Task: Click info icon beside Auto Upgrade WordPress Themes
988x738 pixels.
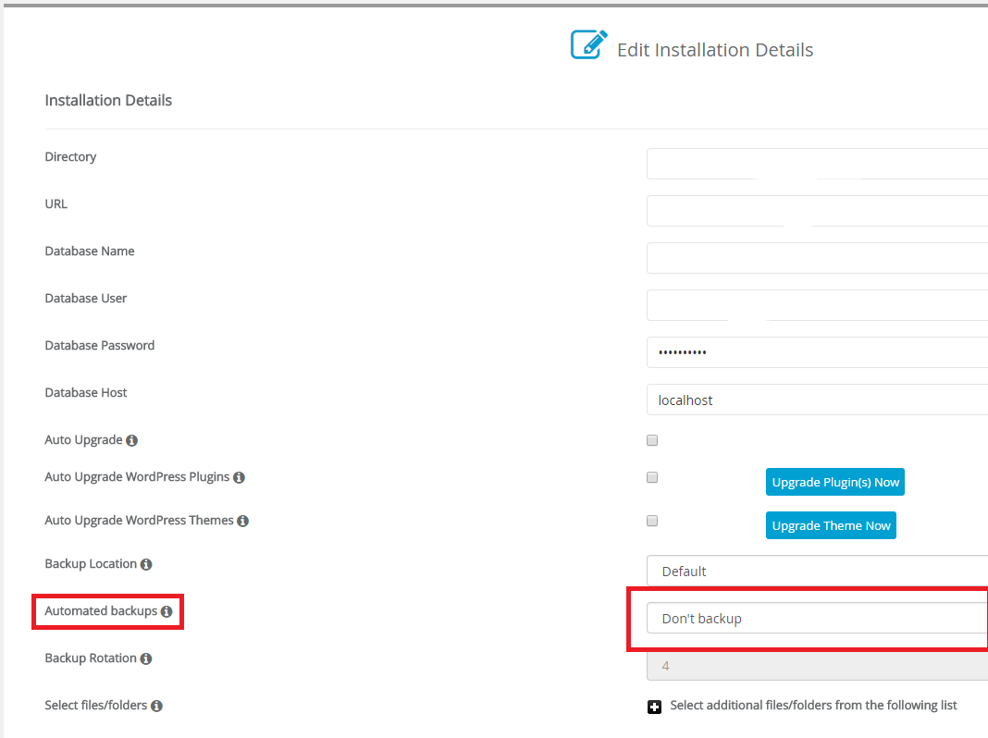Action: click(242, 520)
